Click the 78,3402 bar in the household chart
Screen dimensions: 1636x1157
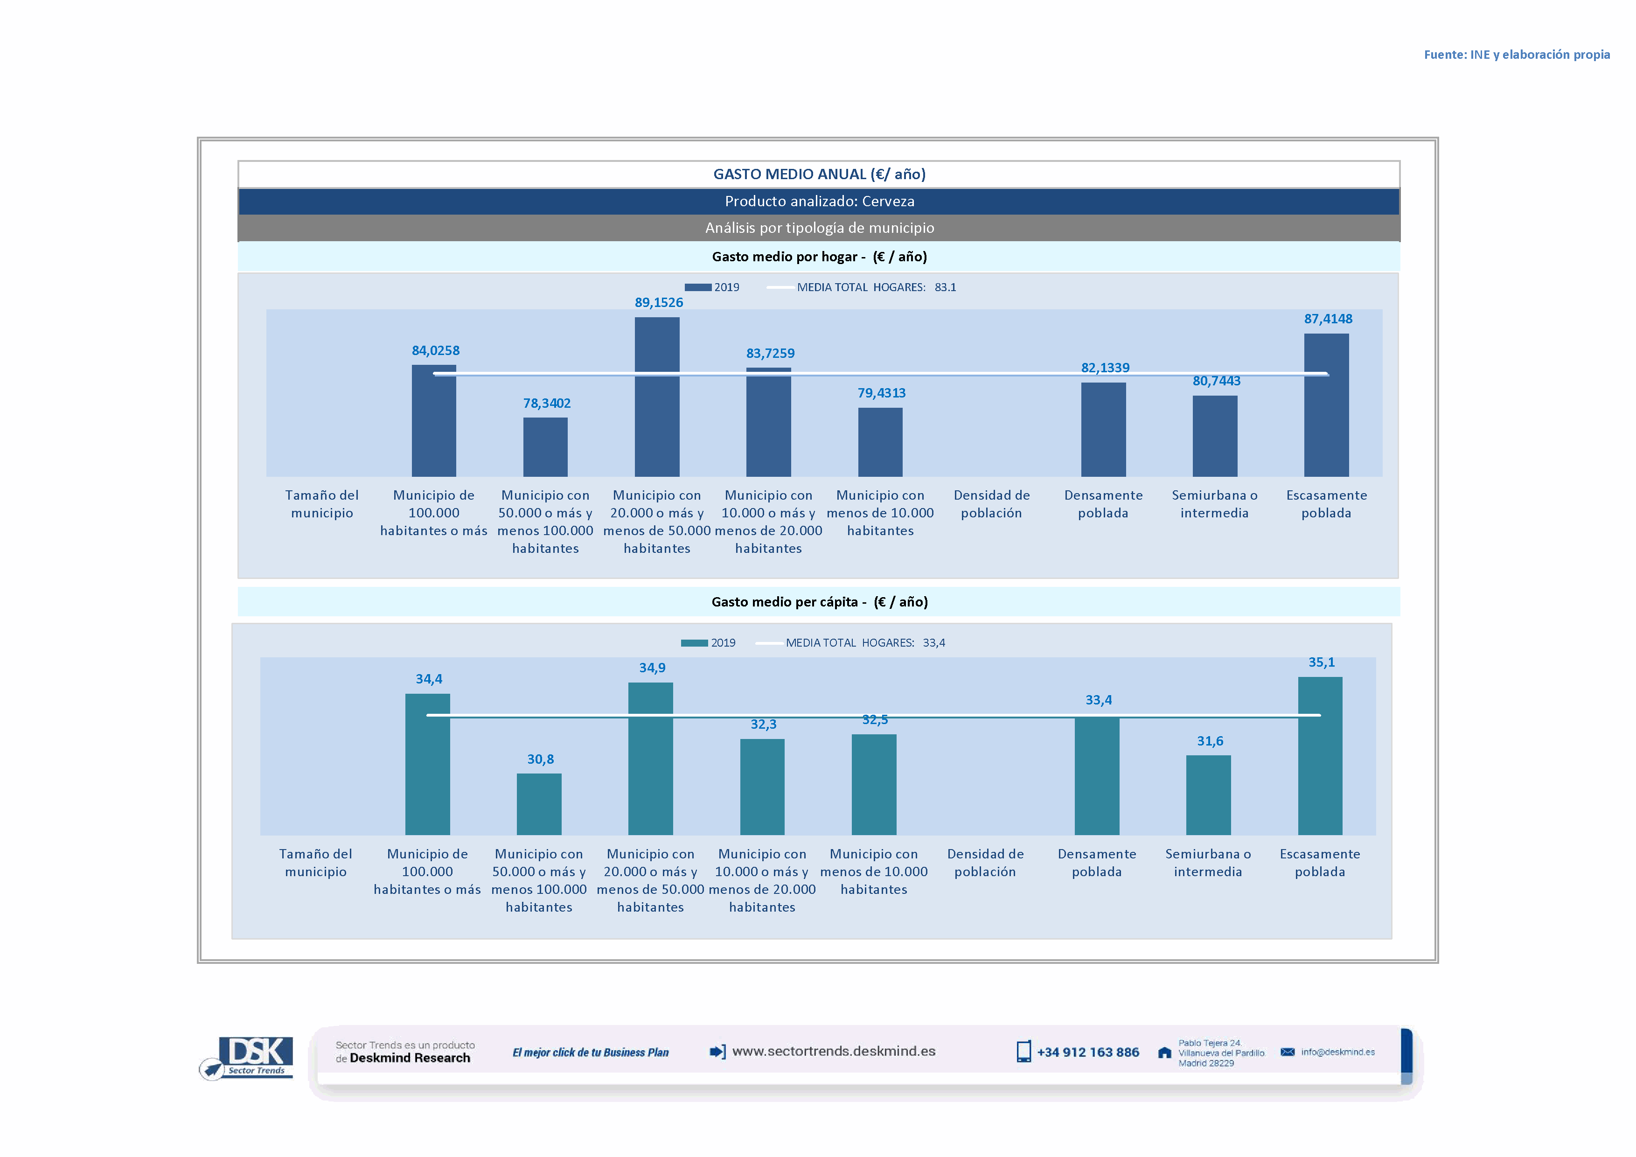point(545,446)
